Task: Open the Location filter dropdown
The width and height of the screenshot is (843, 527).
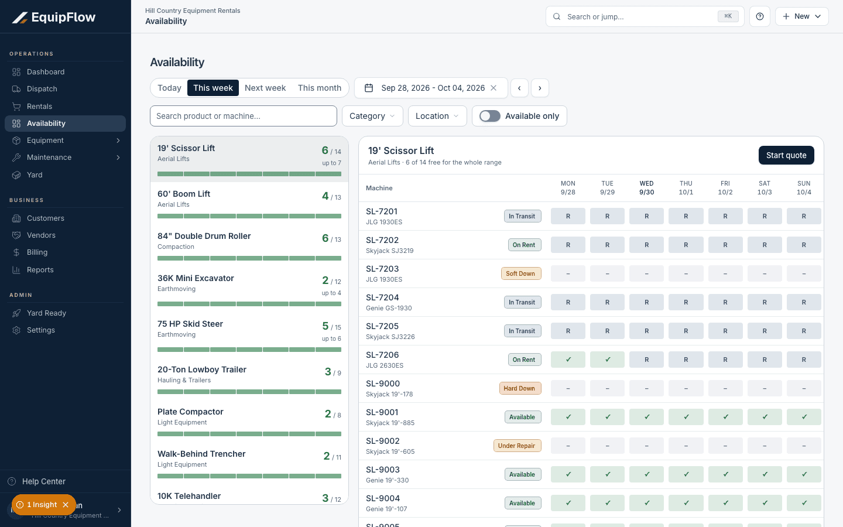Action: 437,116
